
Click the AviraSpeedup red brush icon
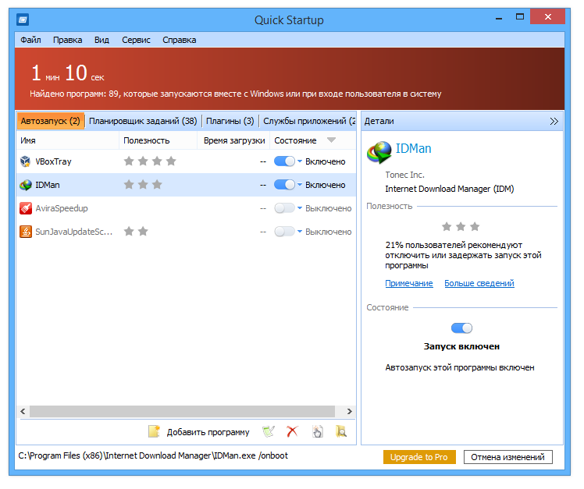26,208
